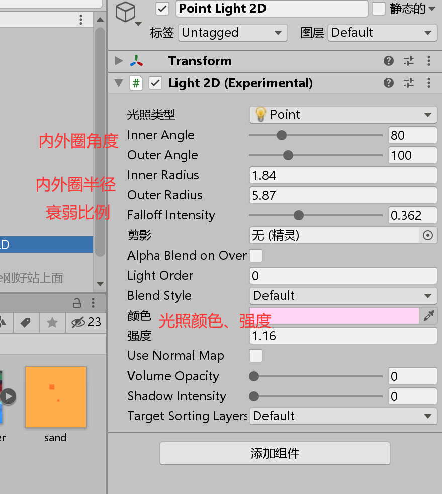This screenshot has height=494, width=442.
Task: Select the sand texture thumbnail
Action: (55, 397)
